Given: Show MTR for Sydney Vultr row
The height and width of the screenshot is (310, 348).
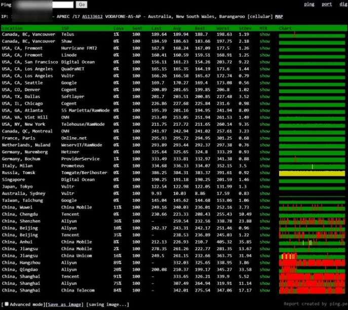Looking at the screenshot, I should pyautogui.click(x=265, y=193).
